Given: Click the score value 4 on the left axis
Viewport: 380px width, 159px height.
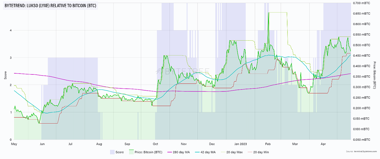Looking at the screenshot, I should click(x=10, y=31).
